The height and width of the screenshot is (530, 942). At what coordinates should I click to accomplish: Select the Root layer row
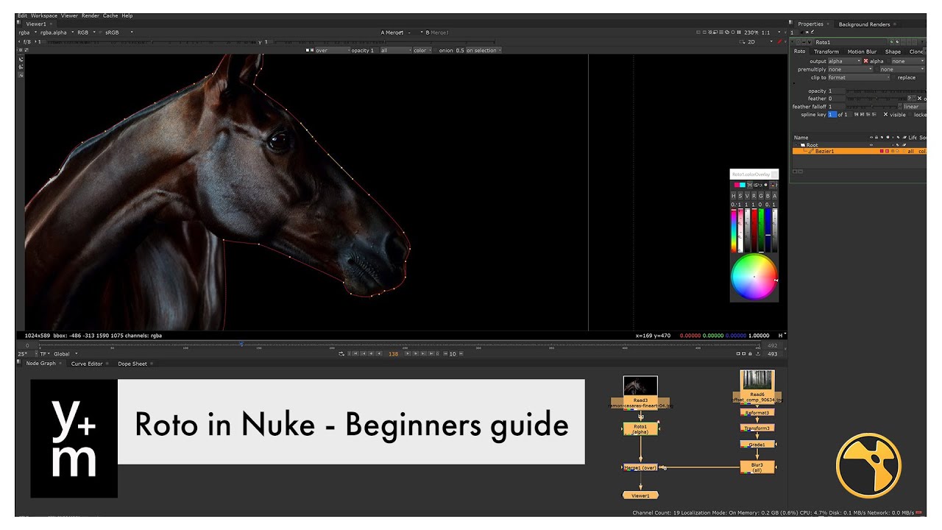[859, 145]
